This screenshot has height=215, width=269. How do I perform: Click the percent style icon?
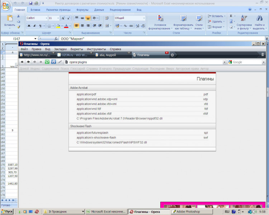[x=125, y=26]
